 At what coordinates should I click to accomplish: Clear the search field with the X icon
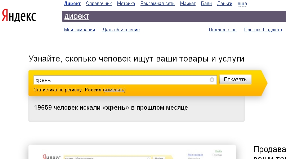[212, 80]
